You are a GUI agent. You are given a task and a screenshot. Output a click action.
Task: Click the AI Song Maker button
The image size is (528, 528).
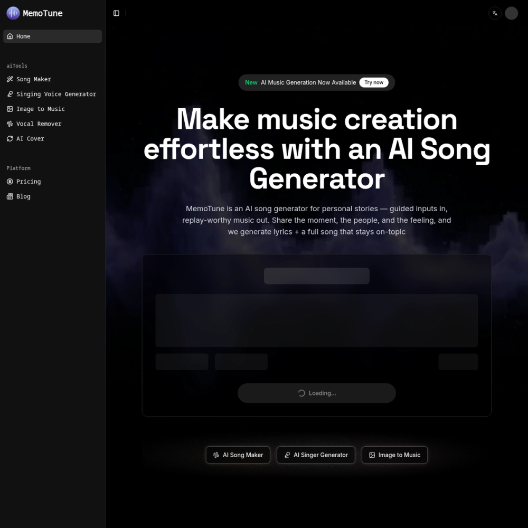(238, 455)
